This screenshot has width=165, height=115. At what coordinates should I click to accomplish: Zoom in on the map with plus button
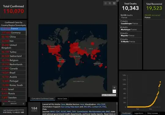[114, 88]
